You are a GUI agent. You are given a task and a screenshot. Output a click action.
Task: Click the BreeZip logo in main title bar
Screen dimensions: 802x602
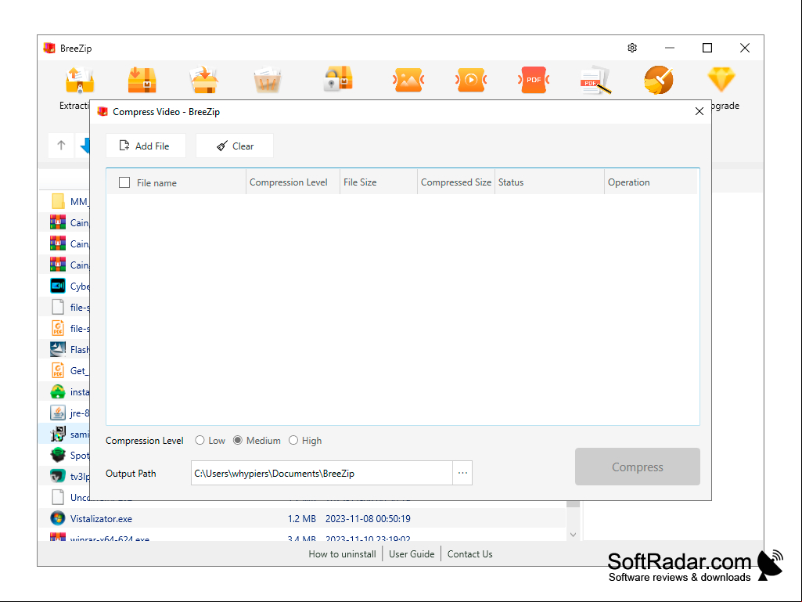point(49,48)
